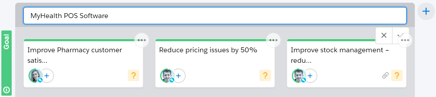Open more options on Reduce pricing card

pos(273,40)
